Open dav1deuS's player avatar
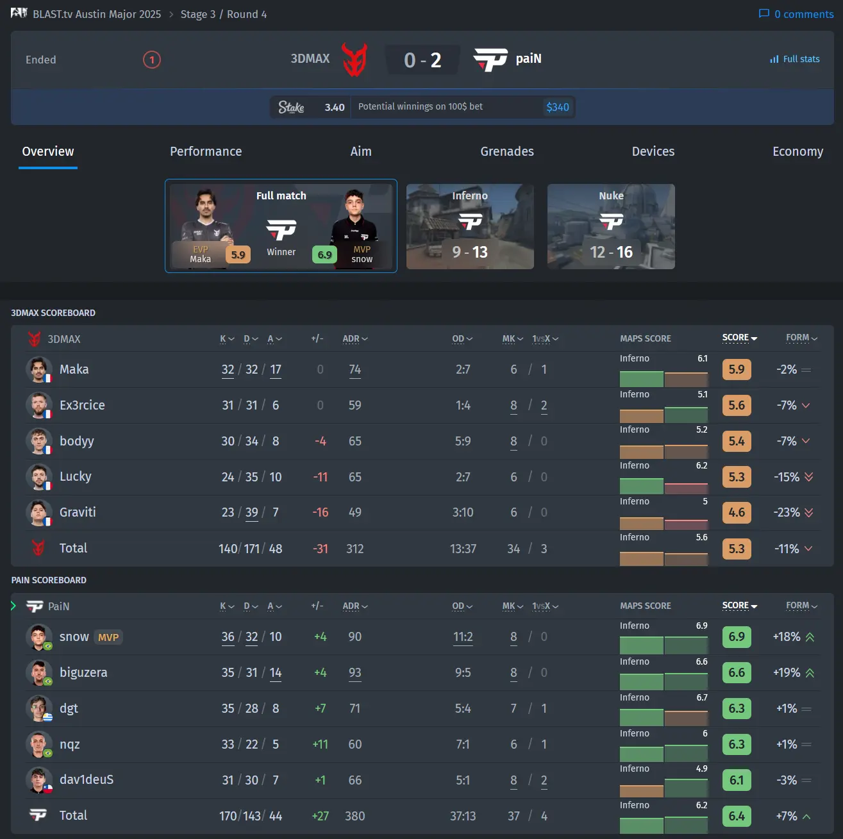 pyautogui.click(x=38, y=780)
